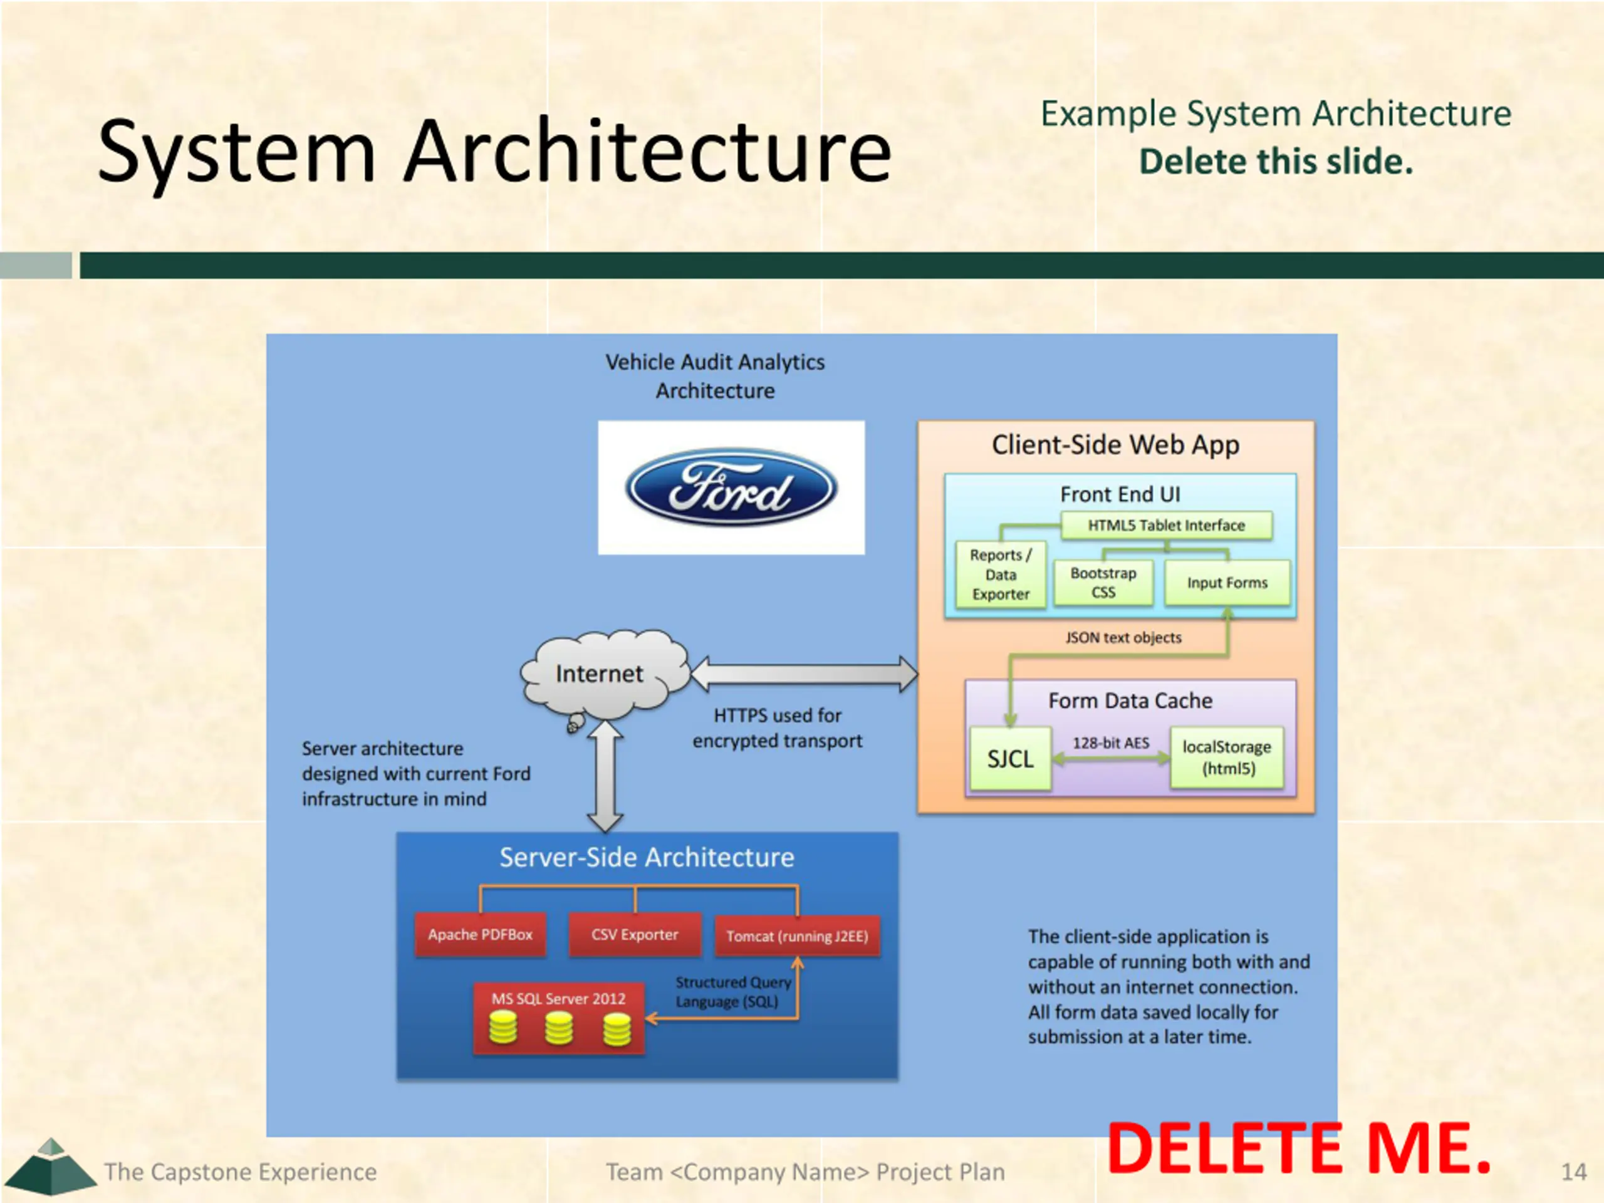Viewport: 1604px width, 1203px height.
Task: Click the vertical double arrow below Internet
Action: point(605,776)
